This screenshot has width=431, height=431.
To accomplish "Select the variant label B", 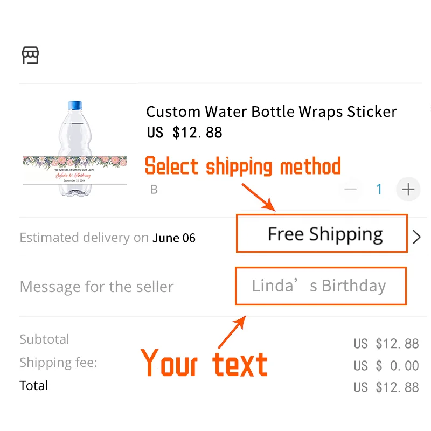I will coord(154,190).
